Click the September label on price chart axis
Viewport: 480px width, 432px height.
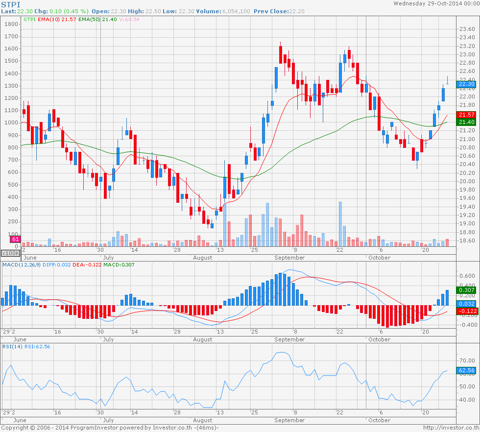coord(289,258)
